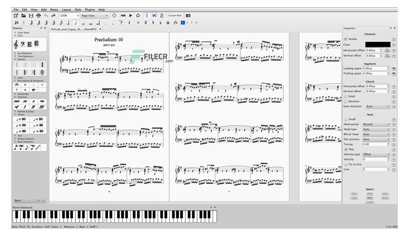Select the fortissimo ff dynamic
407x235 pixels.
(x=34, y=107)
